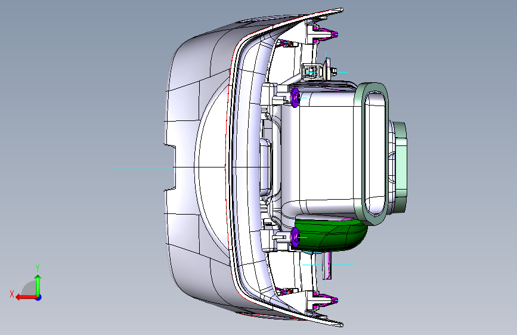Pick the long cyan centerline left of the model
The height and width of the screenshot is (335, 517).
click(x=142, y=167)
